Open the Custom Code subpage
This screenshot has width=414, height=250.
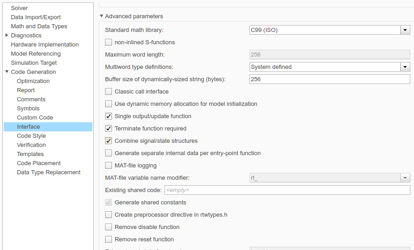coord(35,118)
